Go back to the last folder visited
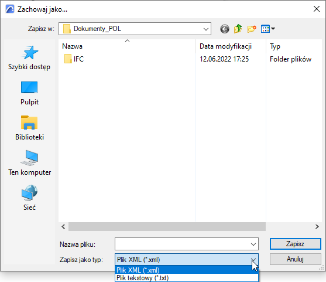326x282 pixels. (x=225, y=29)
